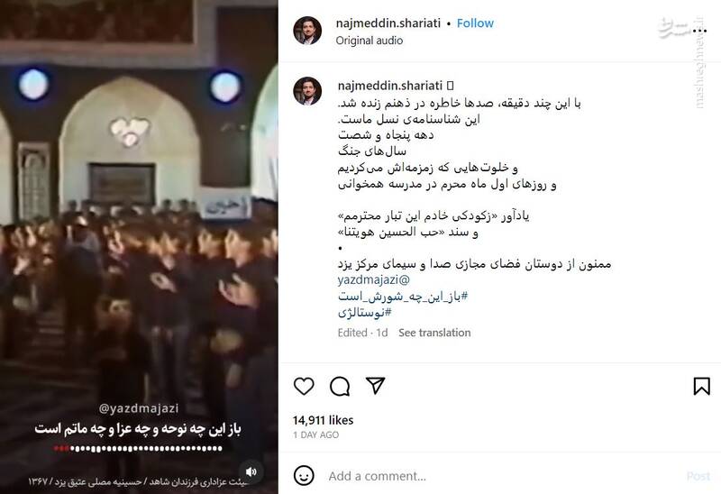Open najmeddin.shariati username in header
This screenshot has height=494, width=721.
click(x=388, y=23)
